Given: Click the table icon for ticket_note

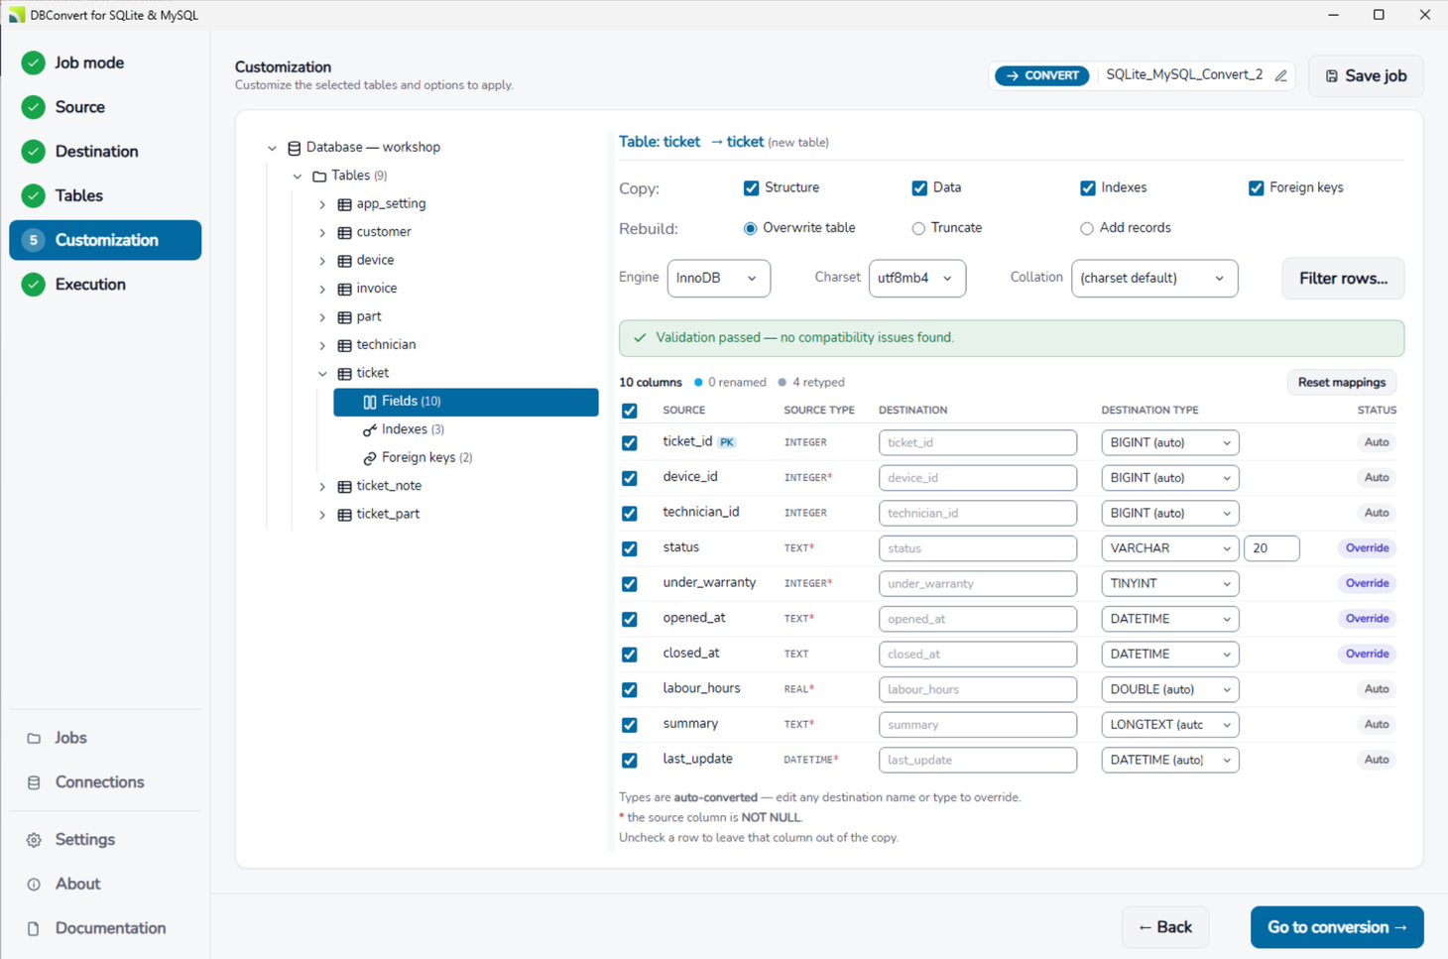Looking at the screenshot, I should click(x=344, y=487).
